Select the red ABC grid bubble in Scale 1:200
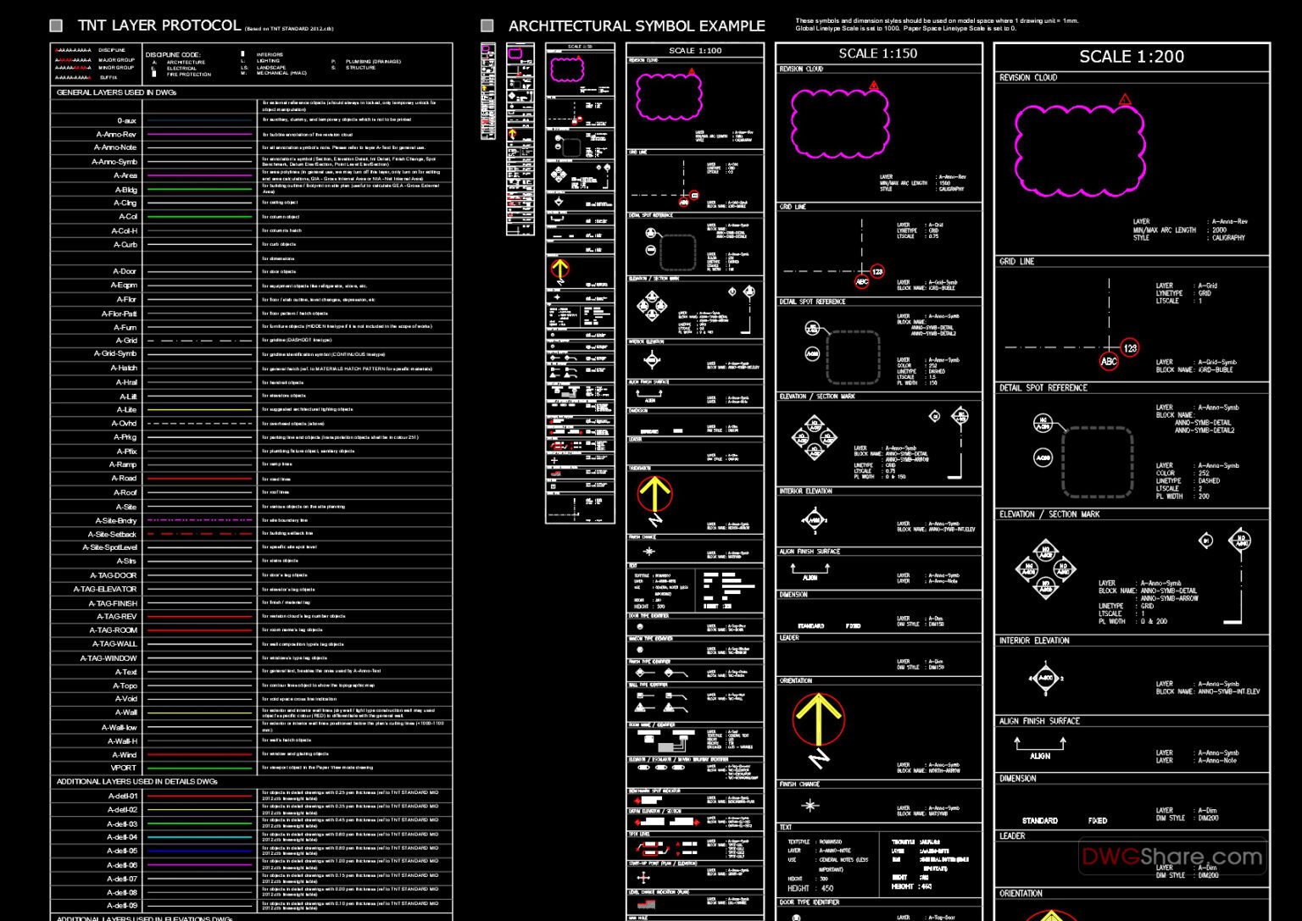Image resolution: width=1302 pixels, height=921 pixels. point(1109,362)
